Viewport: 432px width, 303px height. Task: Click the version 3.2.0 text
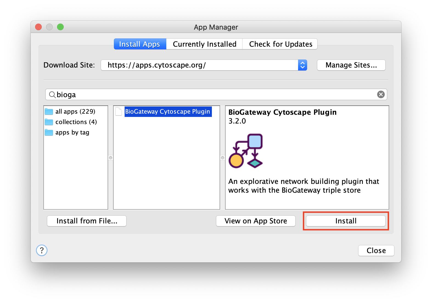point(237,121)
